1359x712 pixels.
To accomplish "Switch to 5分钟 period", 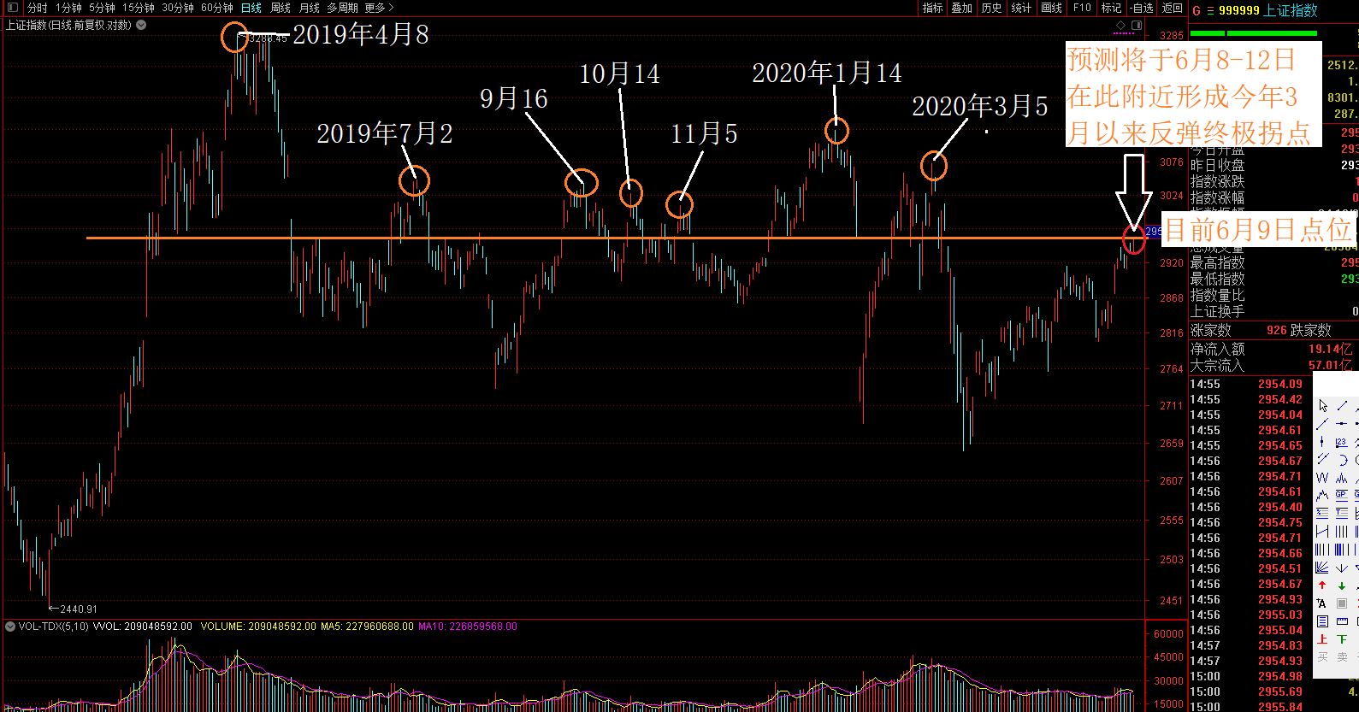I will point(102,8).
